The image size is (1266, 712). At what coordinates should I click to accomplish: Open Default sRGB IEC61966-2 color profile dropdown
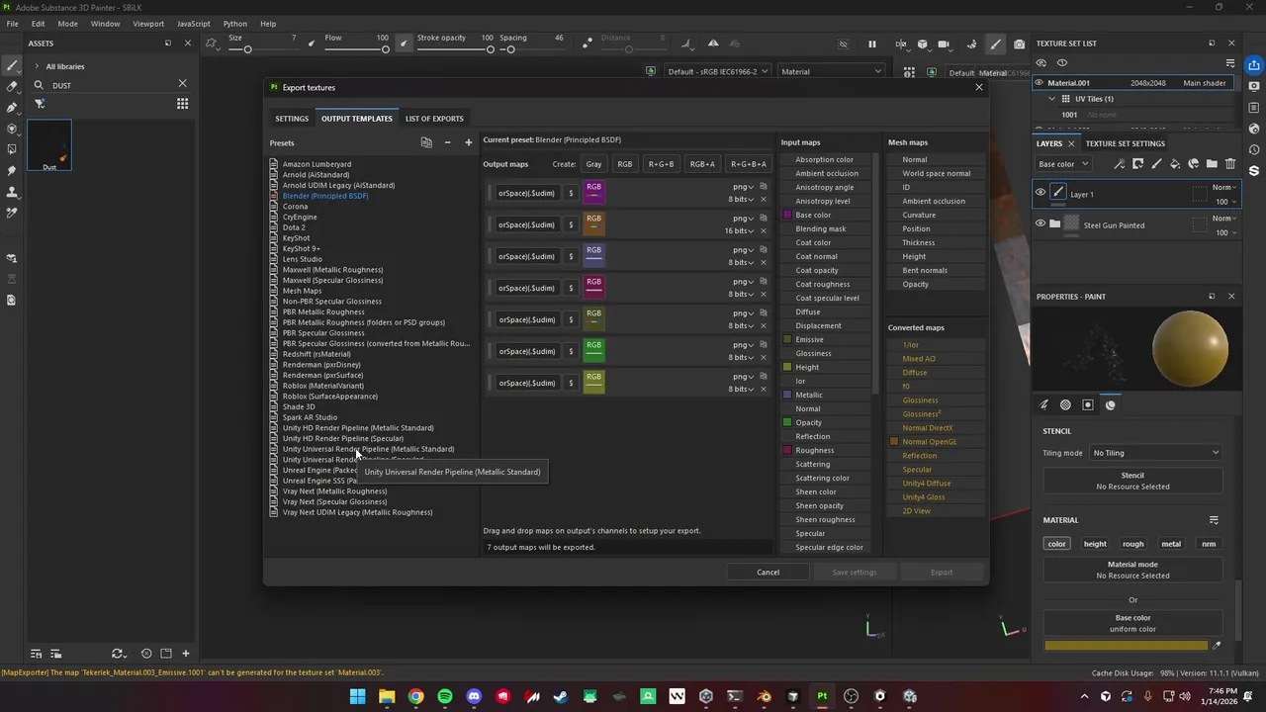(x=718, y=71)
